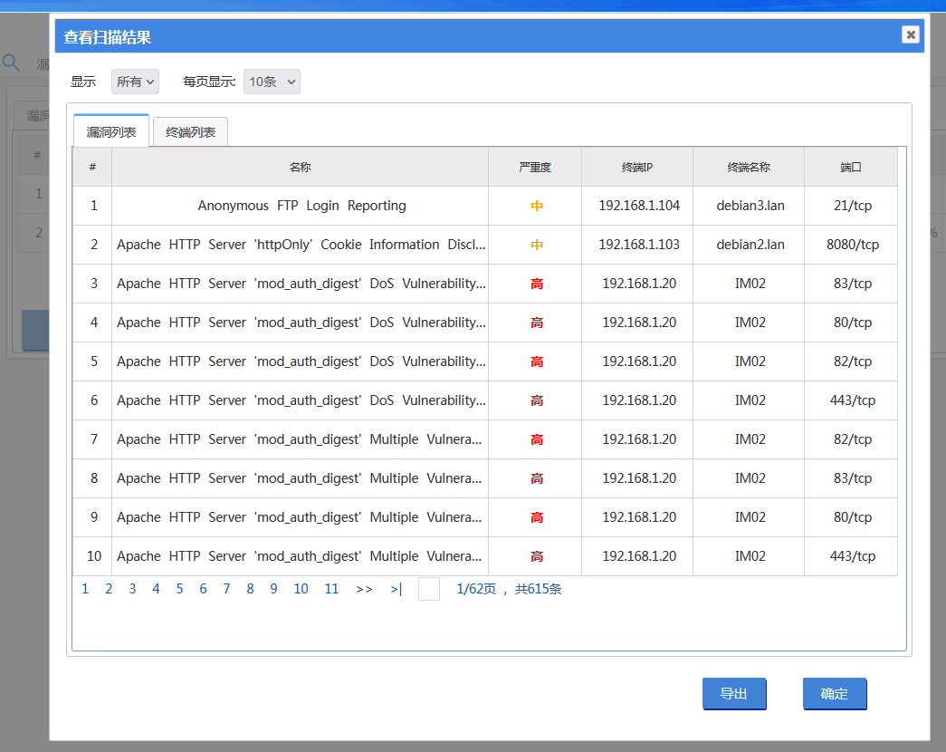Open the 显示 filter dropdown

(x=136, y=82)
